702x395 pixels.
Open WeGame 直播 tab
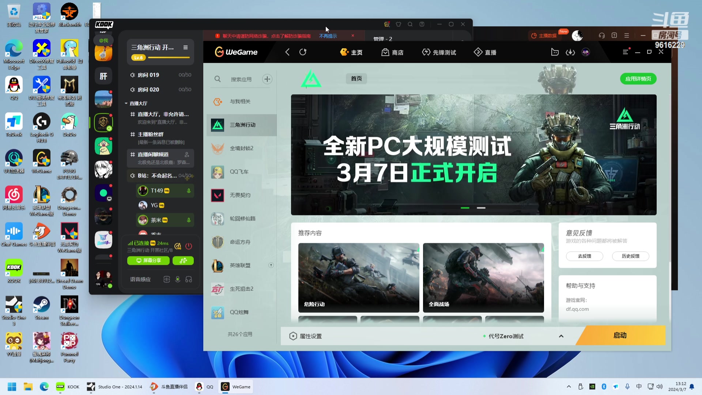[x=485, y=52]
